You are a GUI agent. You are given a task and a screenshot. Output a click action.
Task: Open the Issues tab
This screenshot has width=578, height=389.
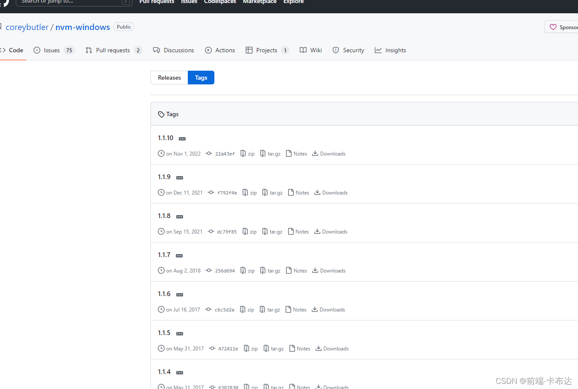pyautogui.click(x=54, y=50)
